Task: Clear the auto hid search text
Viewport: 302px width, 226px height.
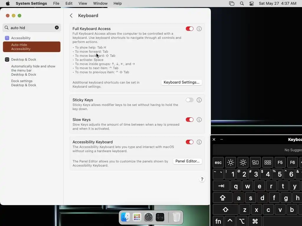Action: (57, 28)
